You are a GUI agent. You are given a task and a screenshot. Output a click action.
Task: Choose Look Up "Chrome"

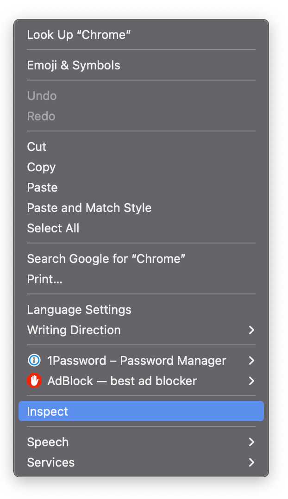[79, 35]
